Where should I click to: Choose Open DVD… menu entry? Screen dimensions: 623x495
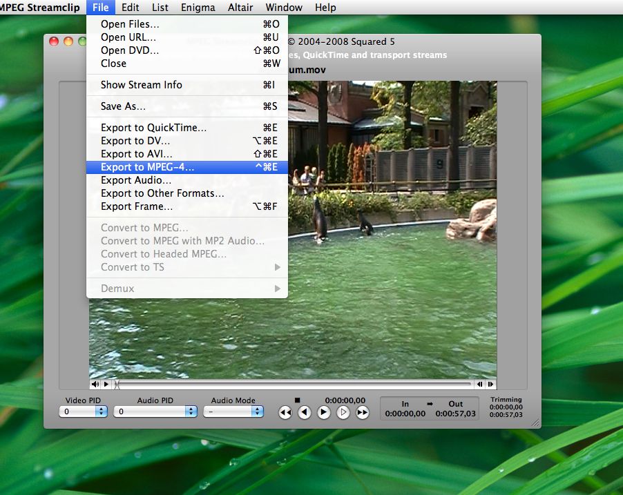click(186, 50)
